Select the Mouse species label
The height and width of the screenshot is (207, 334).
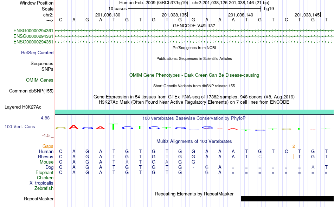[x=46, y=162]
